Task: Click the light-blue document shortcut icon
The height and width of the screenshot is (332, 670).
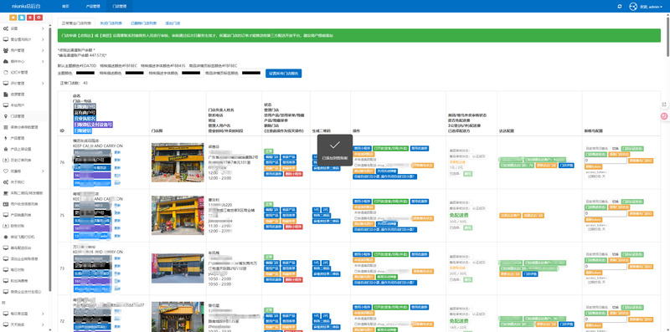Action: (22, 17)
